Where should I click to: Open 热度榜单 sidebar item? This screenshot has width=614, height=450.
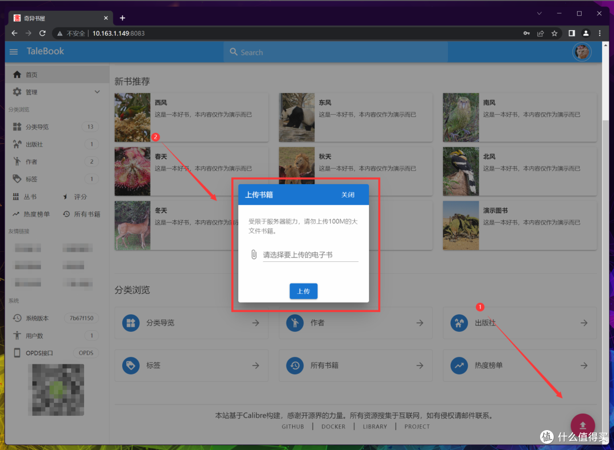click(32, 214)
